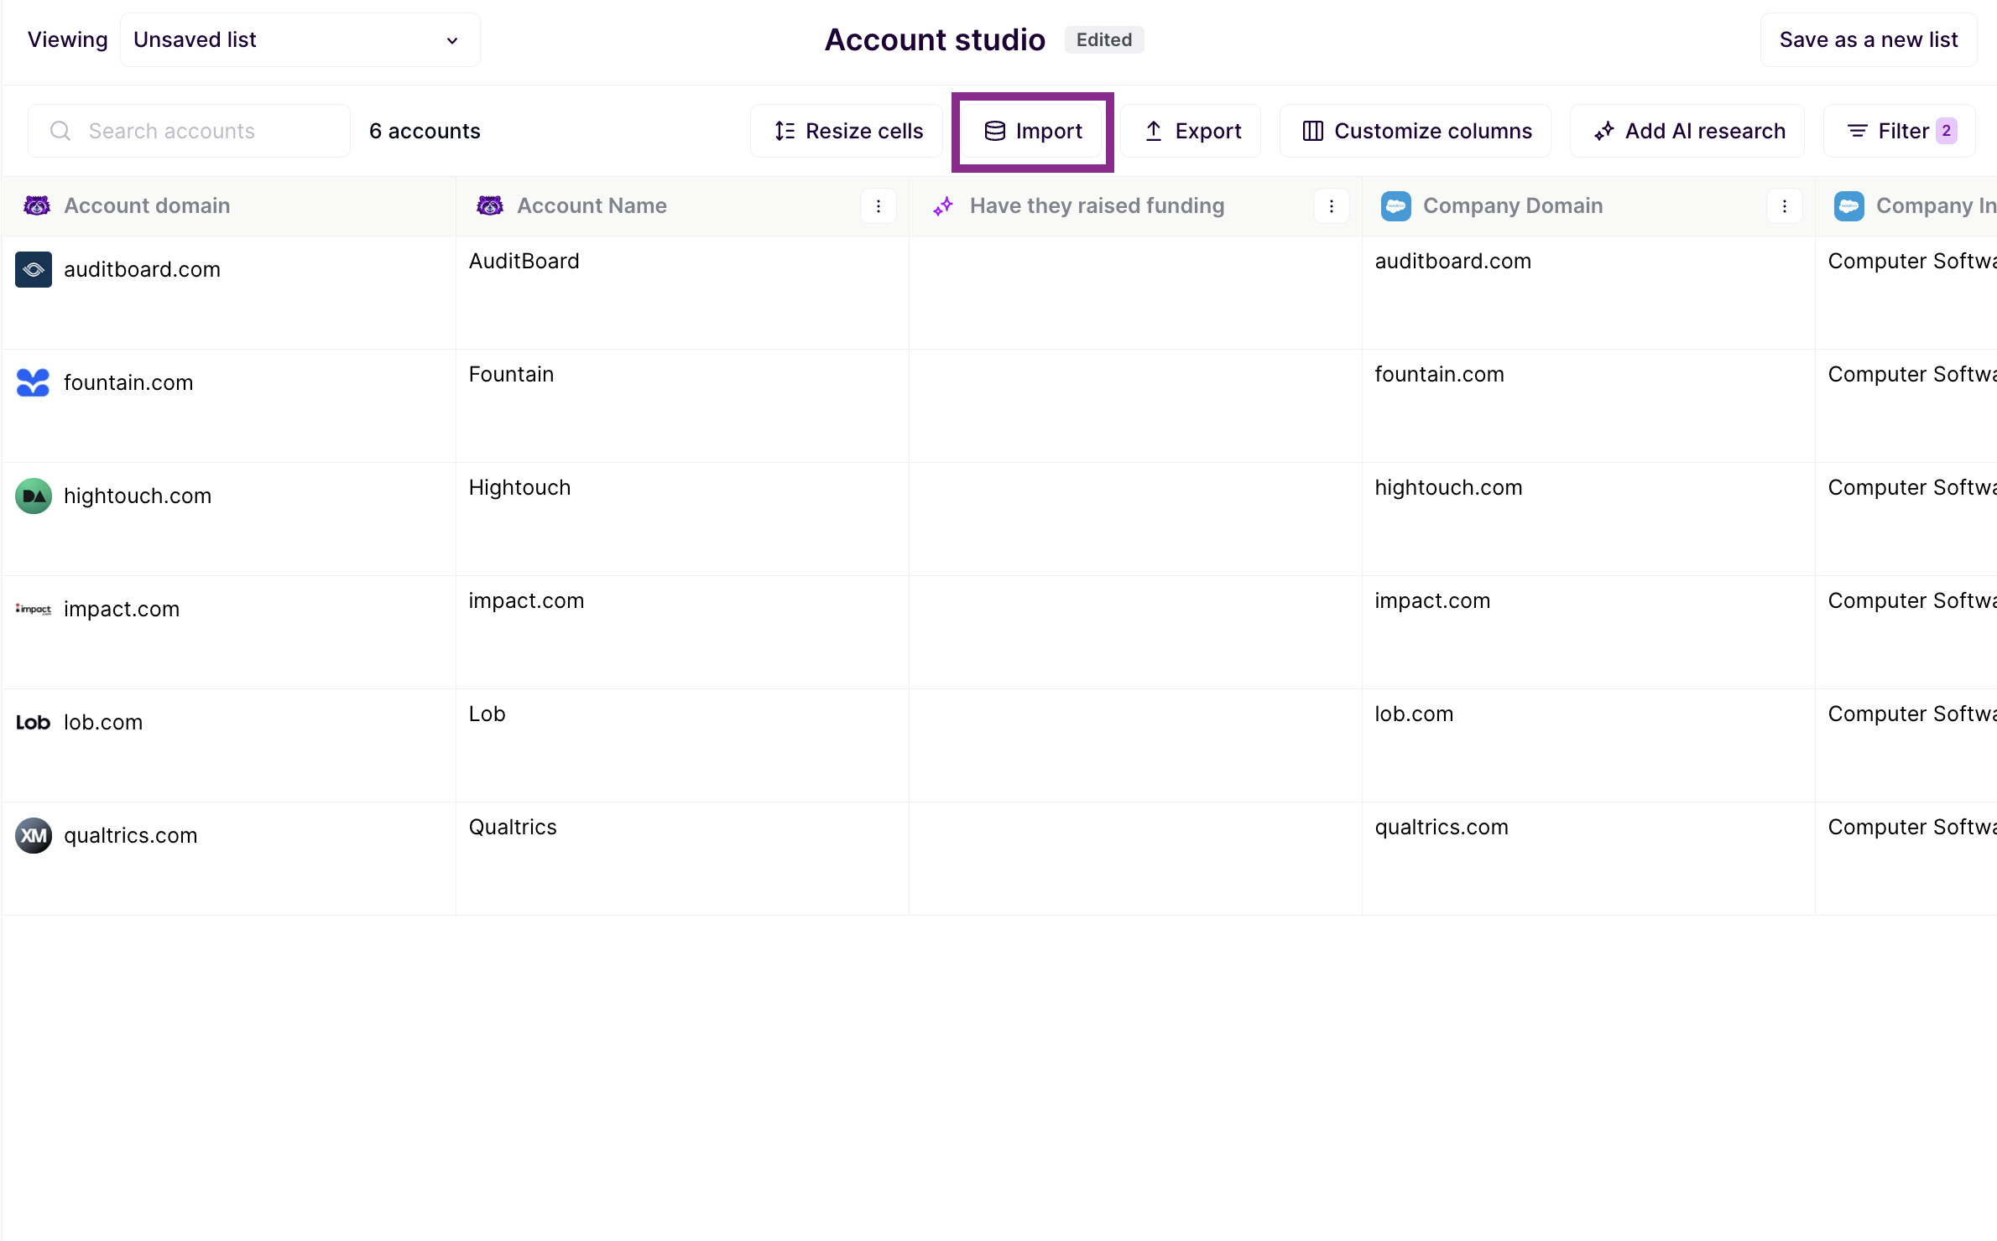Click the AuditBoard logo icon

(x=34, y=269)
